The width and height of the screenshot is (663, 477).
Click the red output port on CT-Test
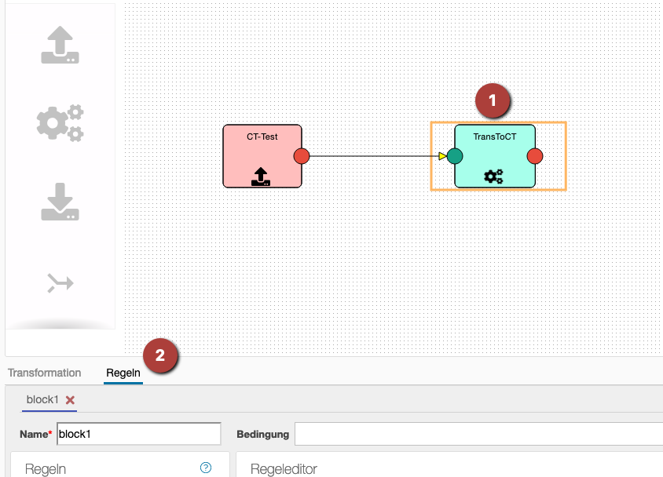point(302,156)
